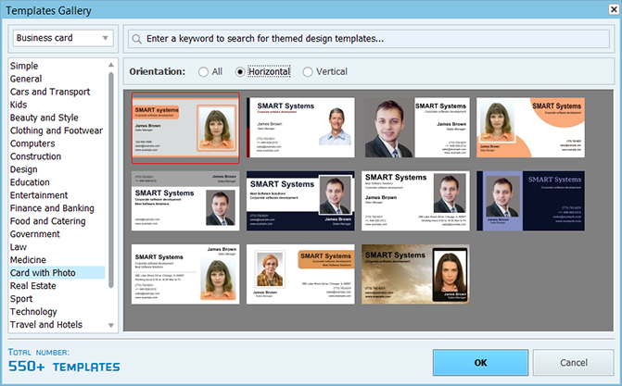Click the Cancel button
The image size is (622, 386).
point(573,363)
